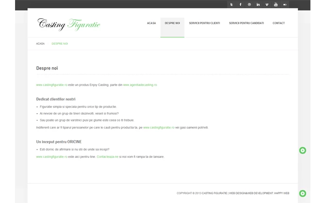Click the DESPRE NOI breadcrumb
325x203 pixels.
[x=60, y=44]
